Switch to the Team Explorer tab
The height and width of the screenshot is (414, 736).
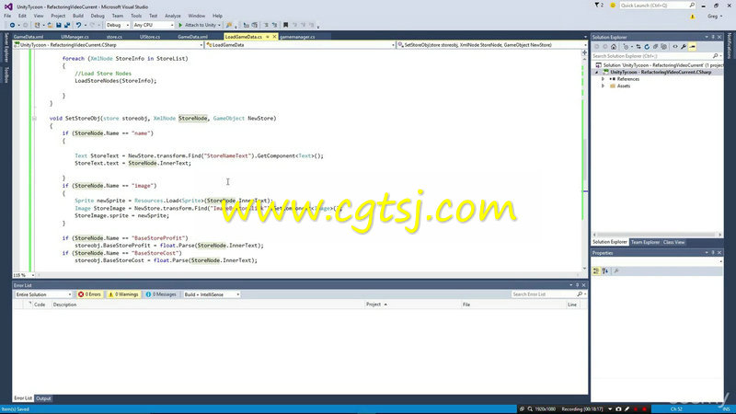click(645, 242)
